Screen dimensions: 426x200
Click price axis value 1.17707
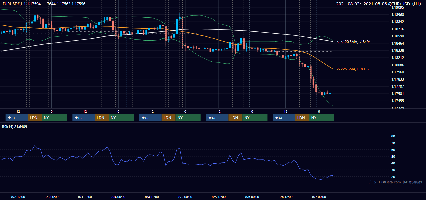pyautogui.click(x=398, y=86)
